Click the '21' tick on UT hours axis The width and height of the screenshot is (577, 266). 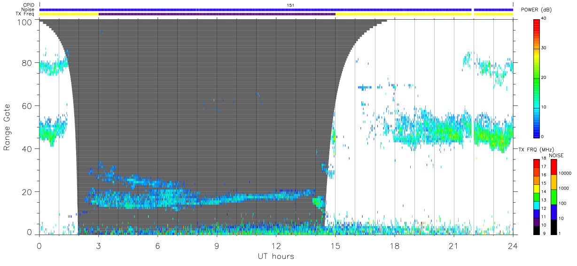point(454,245)
